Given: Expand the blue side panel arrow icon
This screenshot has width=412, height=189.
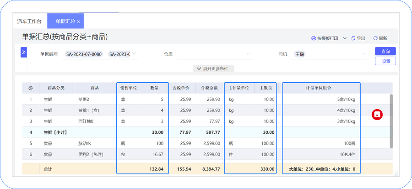Looking at the screenshot, I should (x=24, y=52).
